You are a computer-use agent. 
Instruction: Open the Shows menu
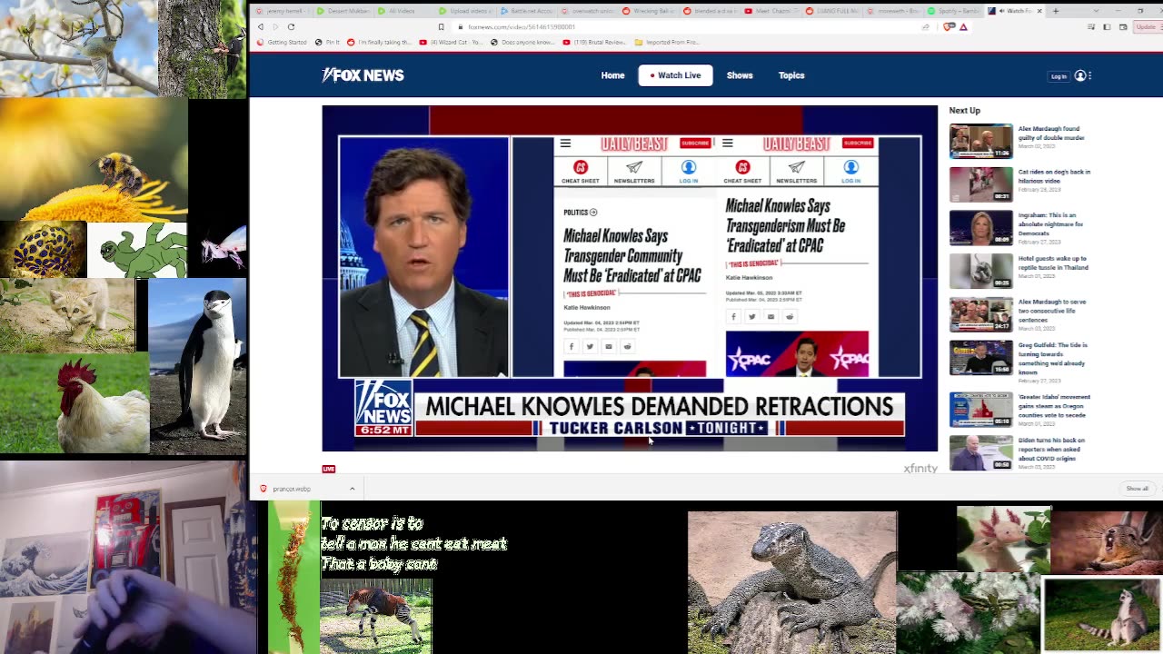pyautogui.click(x=740, y=75)
